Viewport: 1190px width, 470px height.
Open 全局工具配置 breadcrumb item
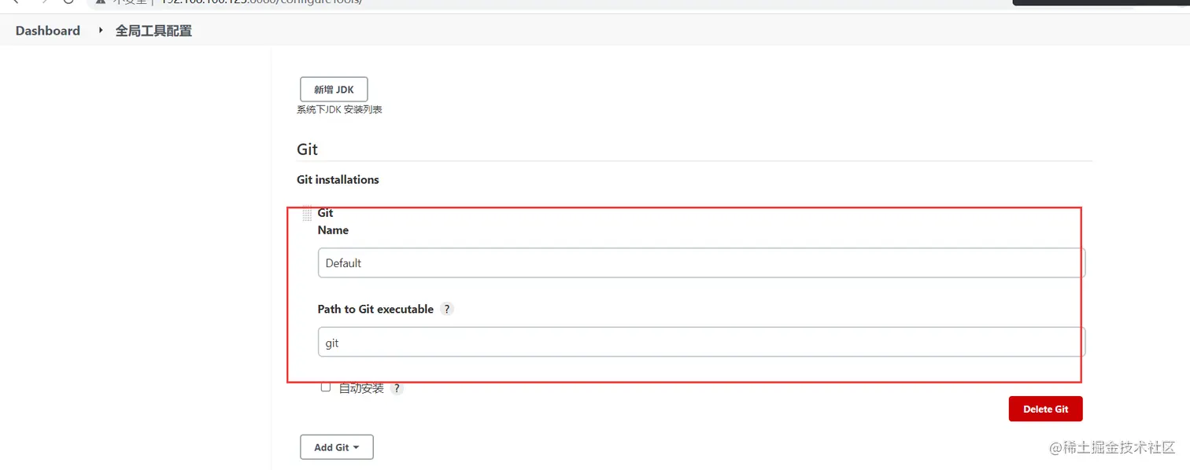pos(153,31)
